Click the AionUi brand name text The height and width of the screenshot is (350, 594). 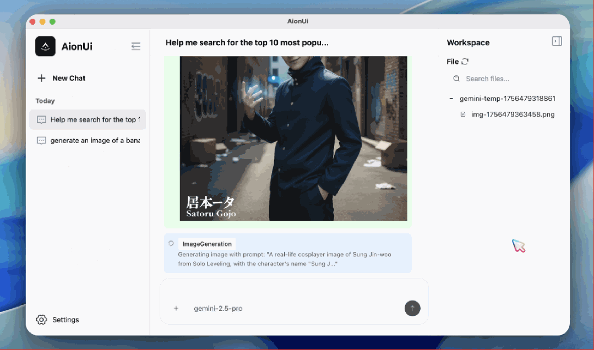[x=77, y=47]
